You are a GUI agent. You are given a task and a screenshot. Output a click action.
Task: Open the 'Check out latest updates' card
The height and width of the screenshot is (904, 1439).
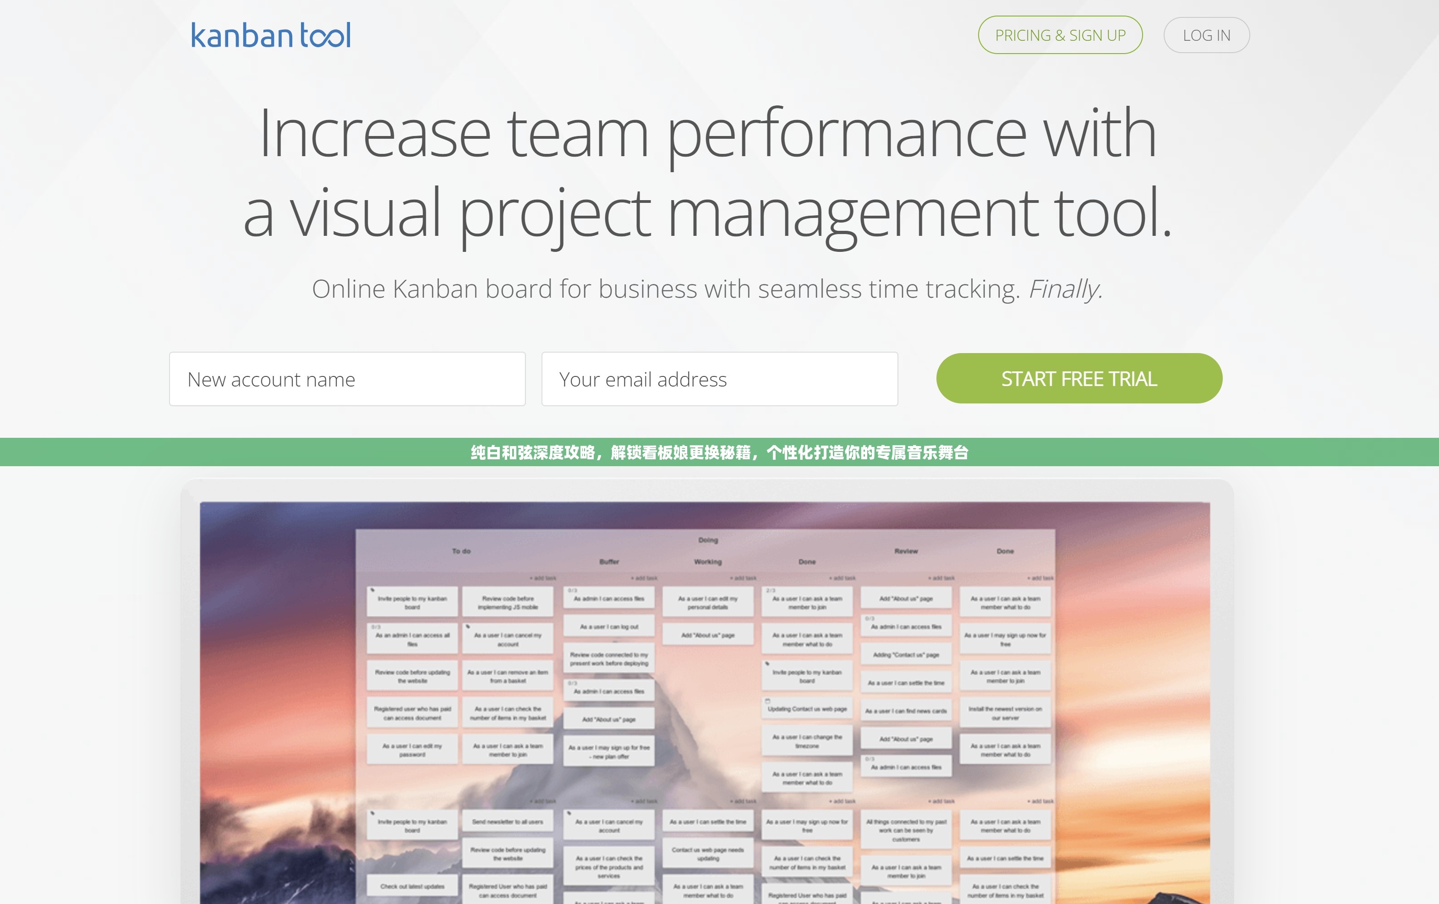click(412, 886)
